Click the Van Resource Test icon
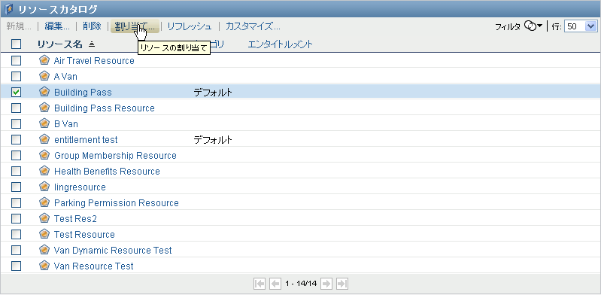Screen dimensions: 601x295 coord(44,266)
